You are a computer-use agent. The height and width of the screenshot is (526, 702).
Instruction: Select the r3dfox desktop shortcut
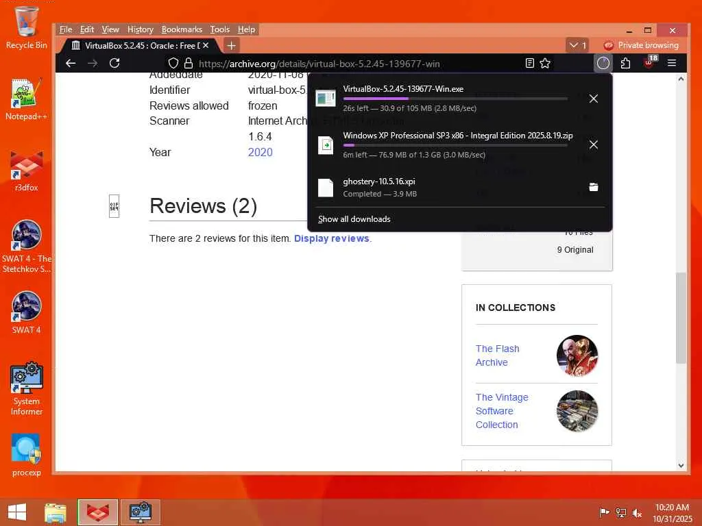27,171
